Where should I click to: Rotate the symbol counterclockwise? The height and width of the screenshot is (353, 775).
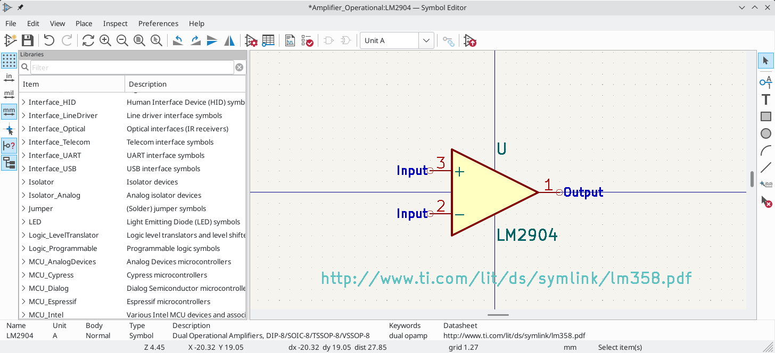point(178,40)
